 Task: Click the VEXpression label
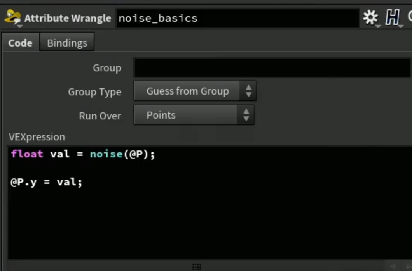tap(37, 137)
